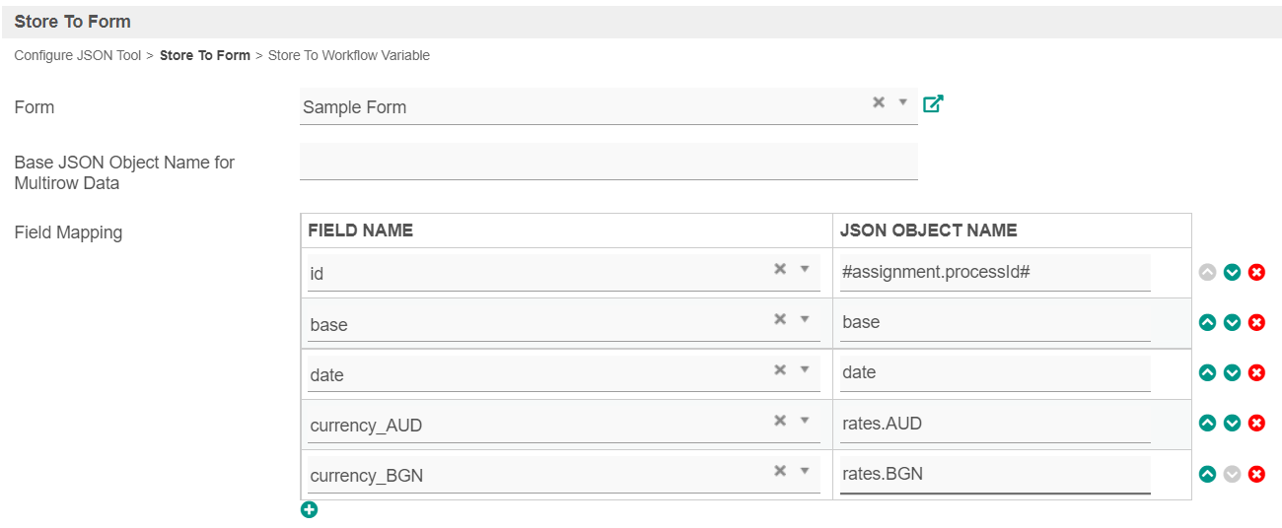This screenshot has width=1282, height=528.
Task: Move currency_BGN row up
Action: click(1207, 474)
